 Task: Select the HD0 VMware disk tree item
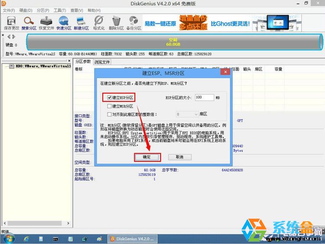[x=43, y=66]
